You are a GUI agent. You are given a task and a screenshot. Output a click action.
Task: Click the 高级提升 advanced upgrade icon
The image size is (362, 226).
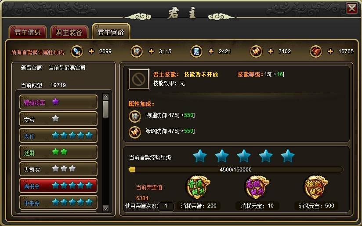(x=257, y=187)
